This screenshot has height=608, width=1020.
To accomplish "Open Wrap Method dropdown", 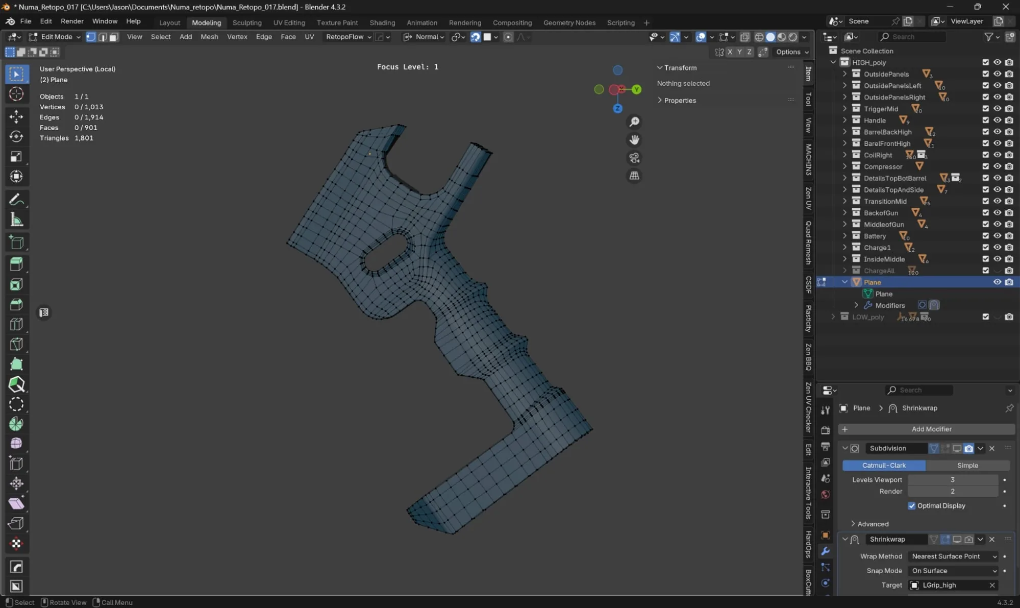I will click(953, 556).
